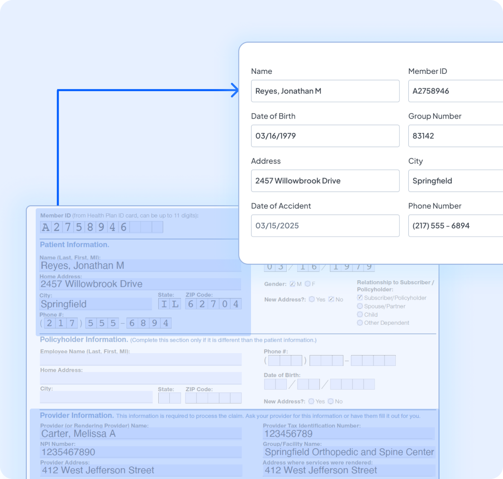503x479 pixels.
Task: Check the Gender M checkbox
Action: point(292,284)
